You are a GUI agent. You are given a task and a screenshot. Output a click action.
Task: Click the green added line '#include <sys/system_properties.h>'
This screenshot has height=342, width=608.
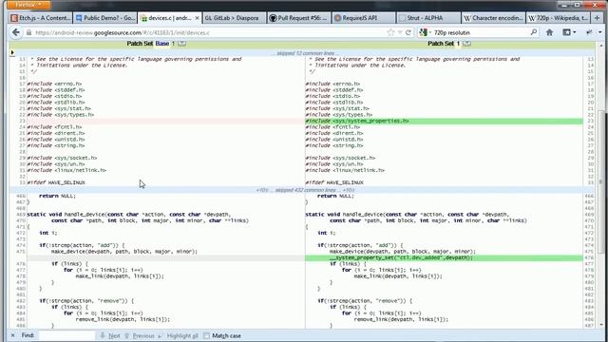click(444, 121)
